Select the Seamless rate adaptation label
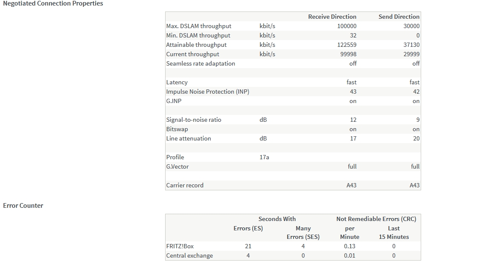The image size is (489, 264). coord(201,63)
